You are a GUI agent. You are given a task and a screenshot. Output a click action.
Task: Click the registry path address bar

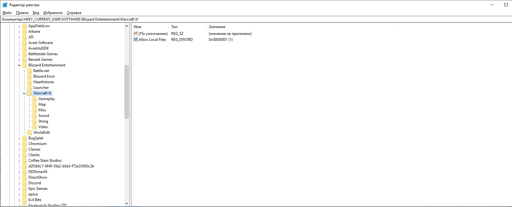pos(256,19)
